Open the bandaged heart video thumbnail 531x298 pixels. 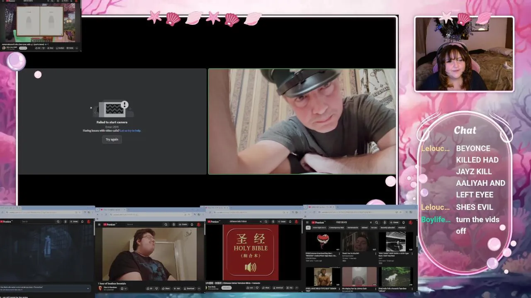pyautogui.click(x=323, y=241)
